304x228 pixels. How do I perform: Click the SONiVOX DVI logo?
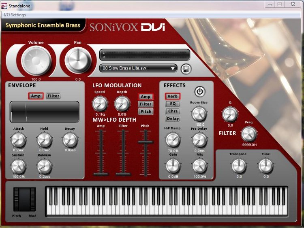[x=127, y=27]
